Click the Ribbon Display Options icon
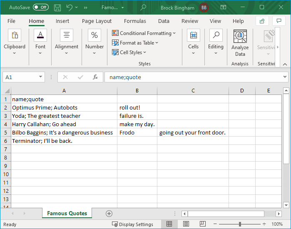This screenshot has height=229, width=291. coord(223,7)
